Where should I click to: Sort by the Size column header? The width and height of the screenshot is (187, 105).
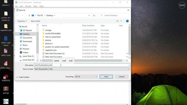pyautogui.click(x=121, y=25)
